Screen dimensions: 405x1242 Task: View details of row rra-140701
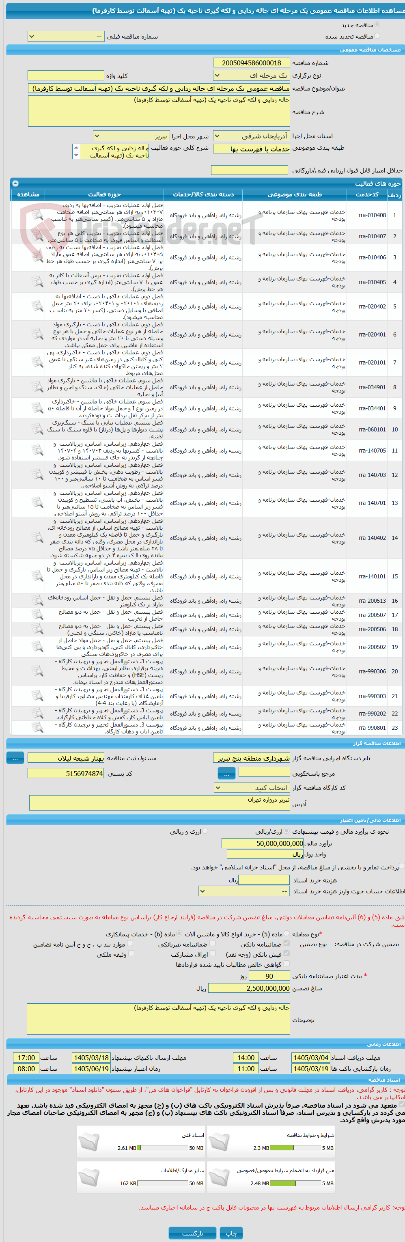37,503
